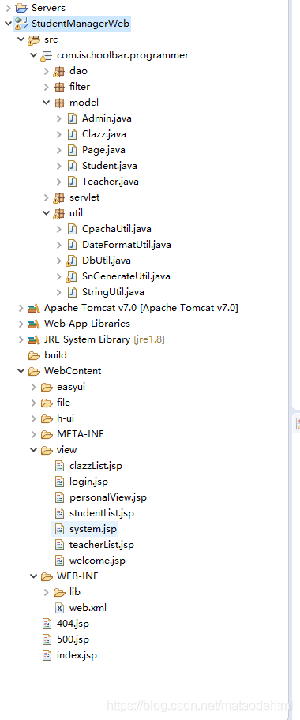Select Teacher.java file
300x720 pixels.
click(111, 182)
